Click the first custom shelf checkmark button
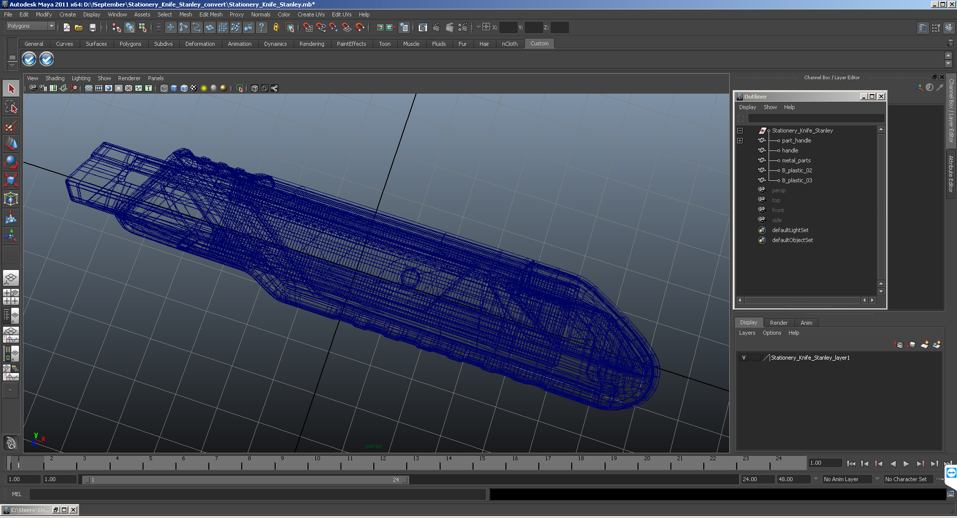 (x=29, y=59)
